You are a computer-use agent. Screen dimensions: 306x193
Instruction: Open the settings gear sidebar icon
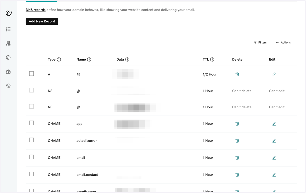pyautogui.click(x=8, y=86)
